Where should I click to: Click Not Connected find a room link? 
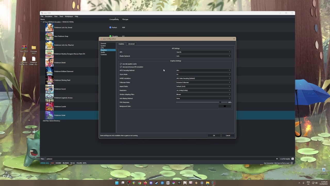tap(277, 163)
